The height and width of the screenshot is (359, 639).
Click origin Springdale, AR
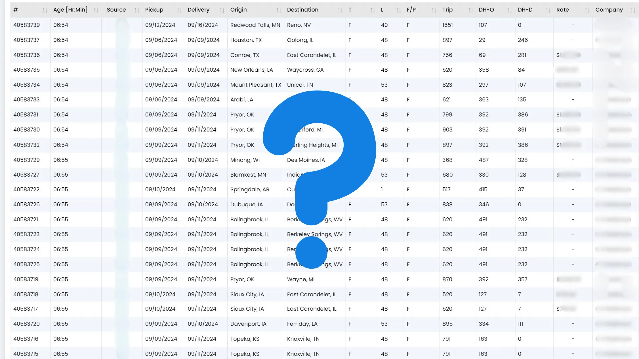click(x=250, y=189)
